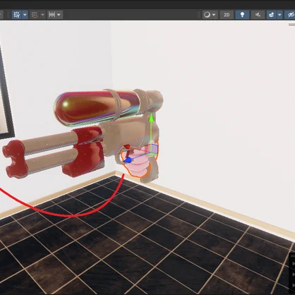The image size is (295, 295).
Task: Toggle scene lighting with the lightbulb
Action: [242, 15]
